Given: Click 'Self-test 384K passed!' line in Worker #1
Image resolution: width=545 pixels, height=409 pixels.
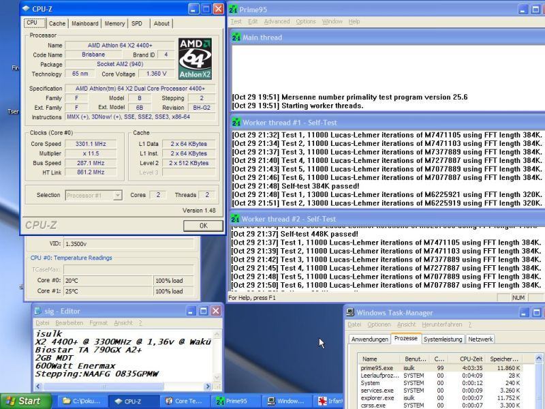Looking at the screenshot, I should pos(296,186).
